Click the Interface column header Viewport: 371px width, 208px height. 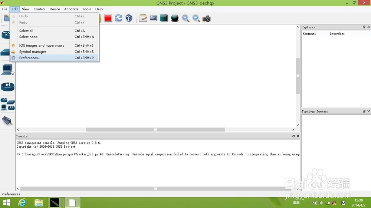coord(349,34)
